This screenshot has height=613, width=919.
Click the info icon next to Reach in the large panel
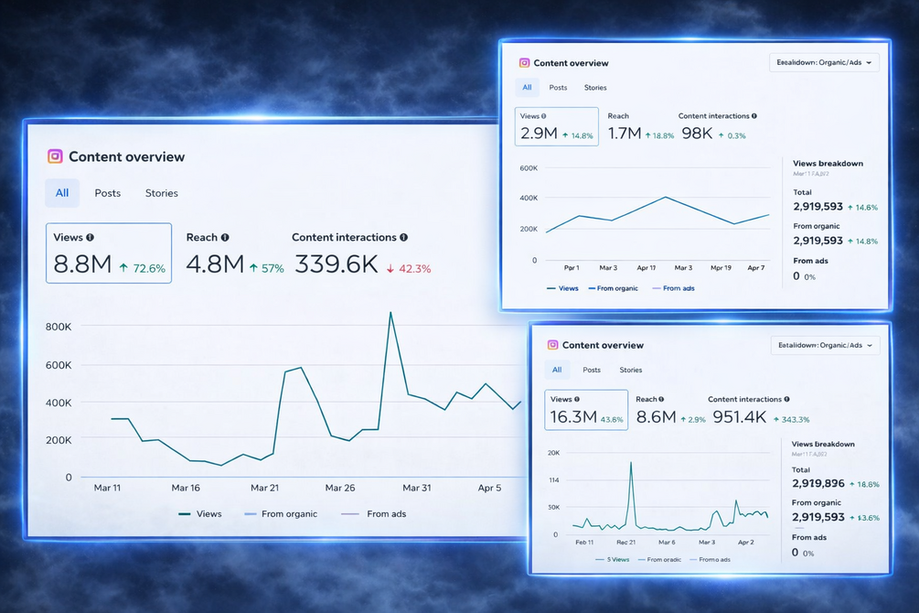(224, 237)
